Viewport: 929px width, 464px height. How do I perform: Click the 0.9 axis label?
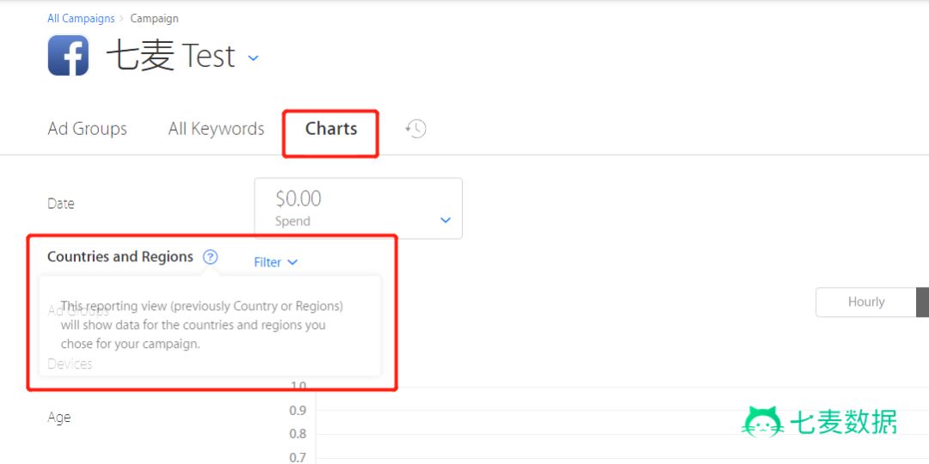point(298,410)
